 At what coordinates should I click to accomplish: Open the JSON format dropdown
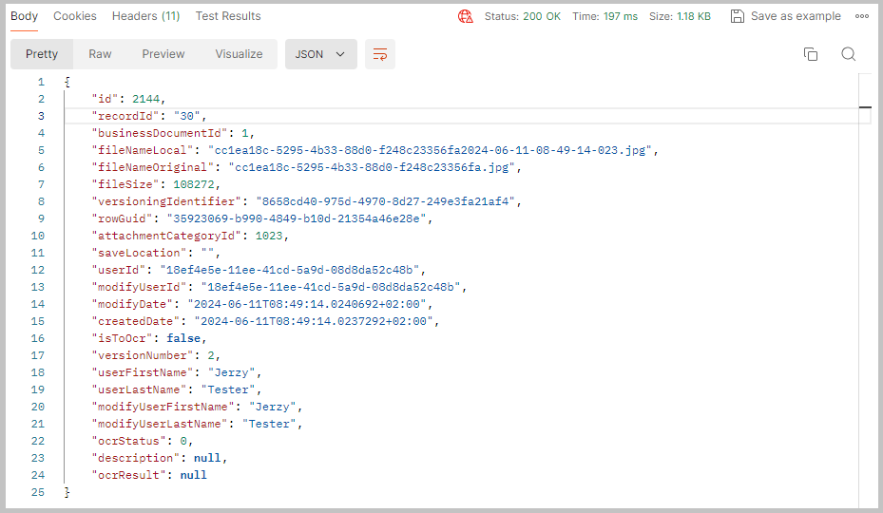tap(320, 54)
